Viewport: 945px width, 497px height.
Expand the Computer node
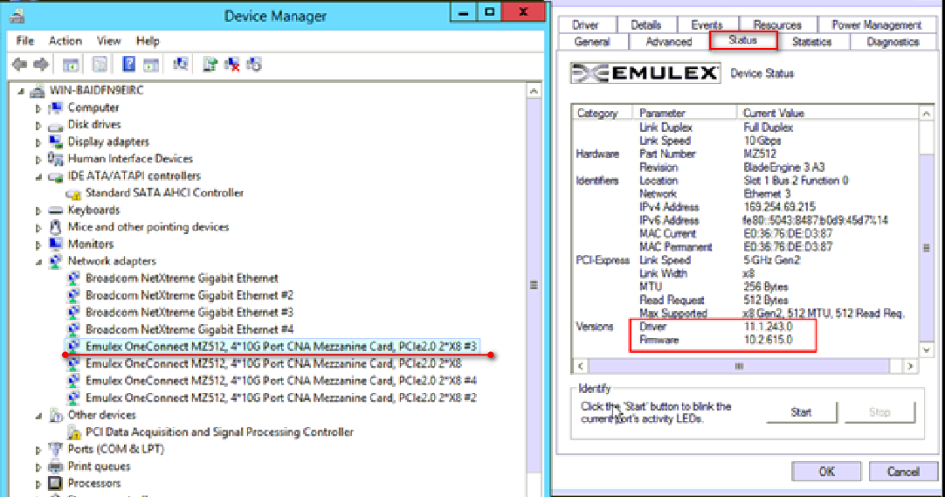pyautogui.click(x=38, y=108)
